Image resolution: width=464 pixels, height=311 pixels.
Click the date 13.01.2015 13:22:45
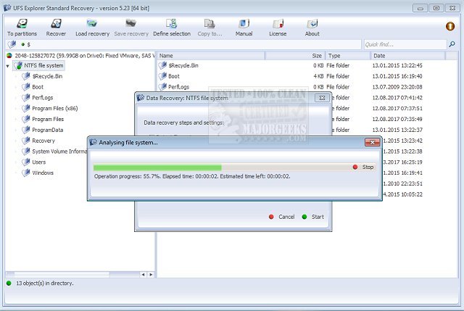[397, 65]
